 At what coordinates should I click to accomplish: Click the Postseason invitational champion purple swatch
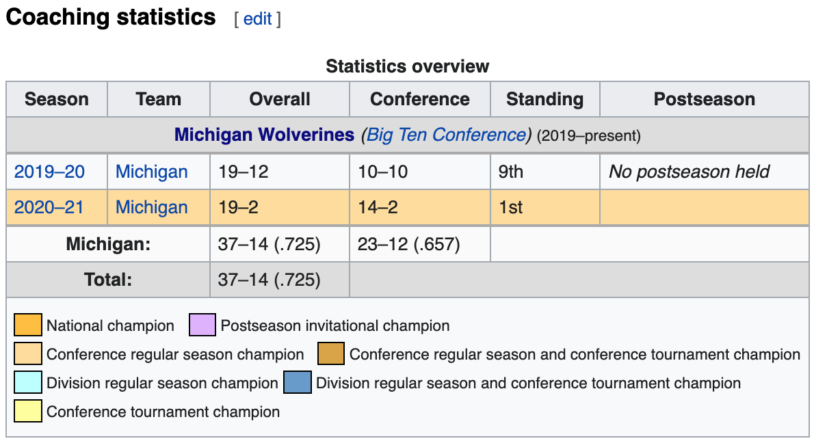202,325
